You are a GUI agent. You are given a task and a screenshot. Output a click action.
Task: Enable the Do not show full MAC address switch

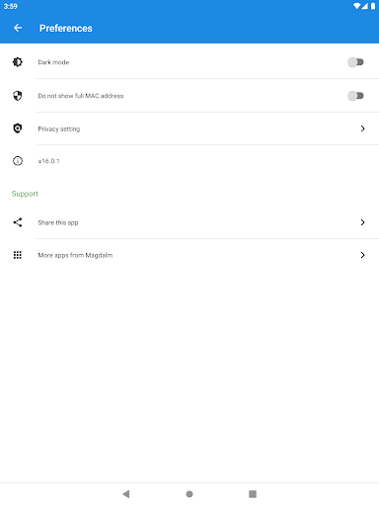355,96
